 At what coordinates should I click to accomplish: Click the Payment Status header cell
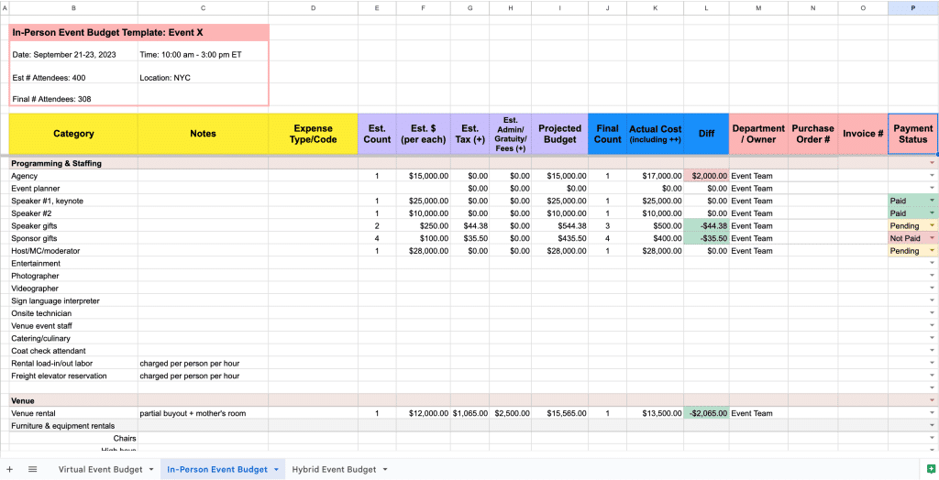pyautogui.click(x=912, y=134)
